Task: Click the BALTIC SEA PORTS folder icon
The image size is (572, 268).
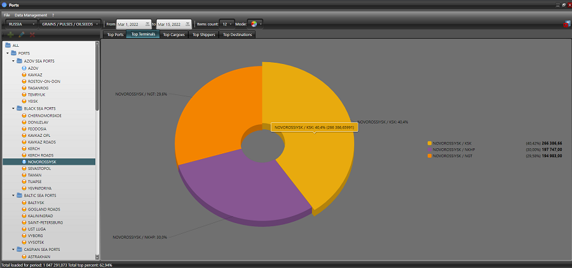Action: point(19,195)
